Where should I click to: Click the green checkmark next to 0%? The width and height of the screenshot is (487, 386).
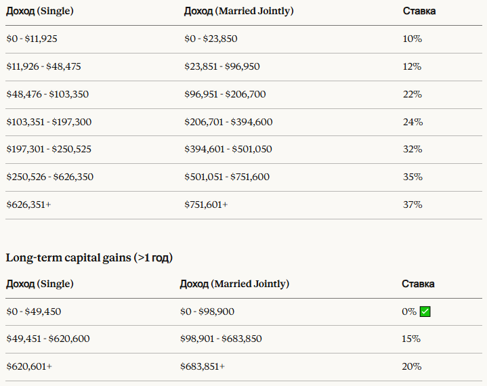click(425, 312)
